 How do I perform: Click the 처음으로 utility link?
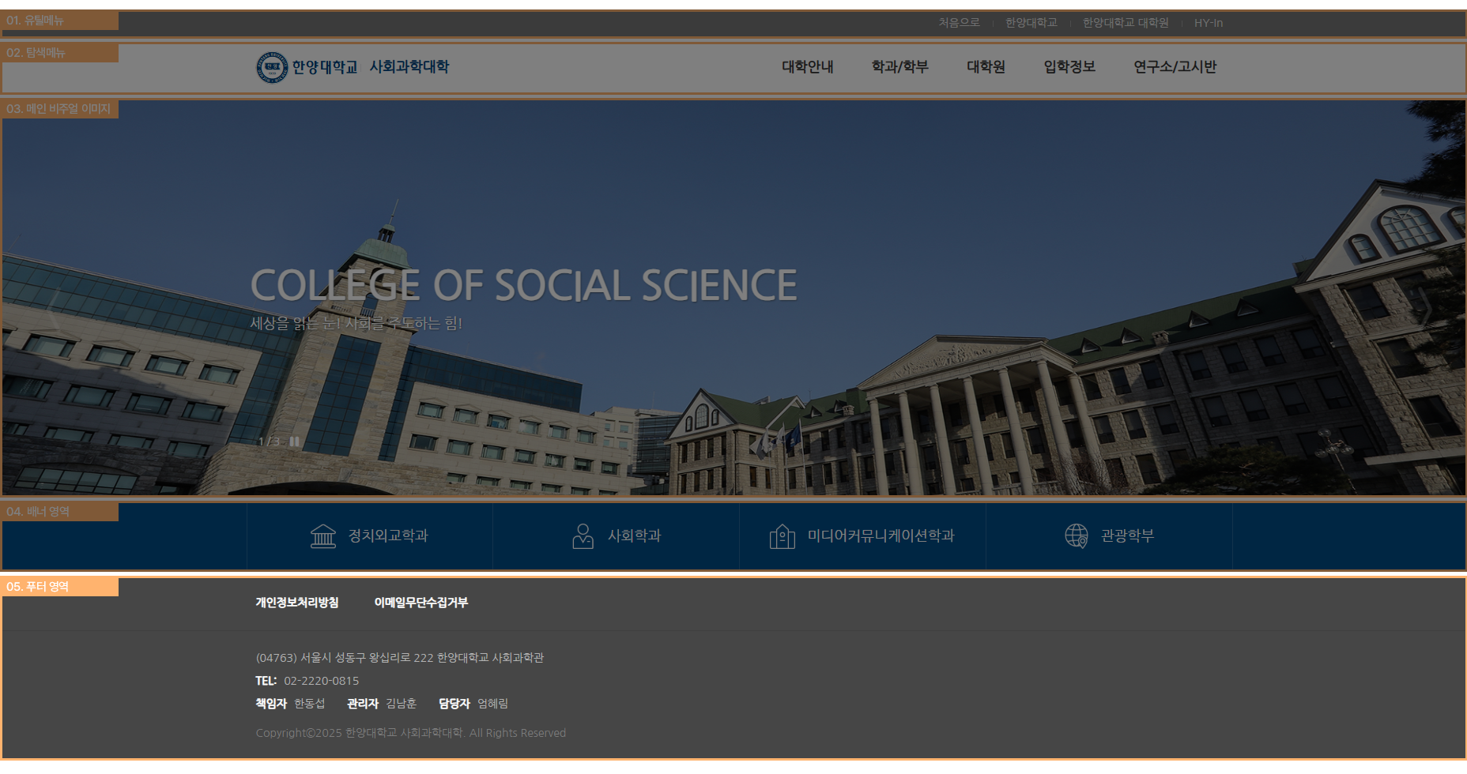tap(959, 23)
